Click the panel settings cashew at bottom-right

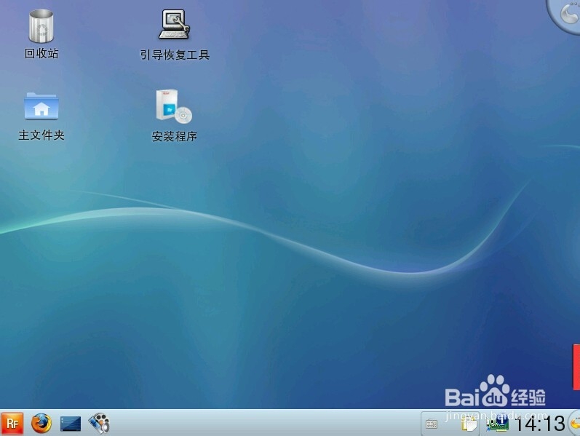click(x=575, y=423)
